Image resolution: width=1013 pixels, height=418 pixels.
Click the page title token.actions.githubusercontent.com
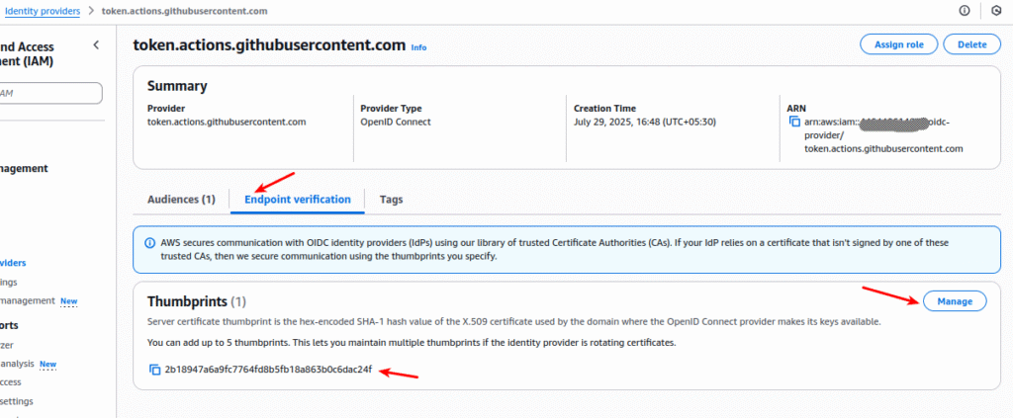(269, 45)
